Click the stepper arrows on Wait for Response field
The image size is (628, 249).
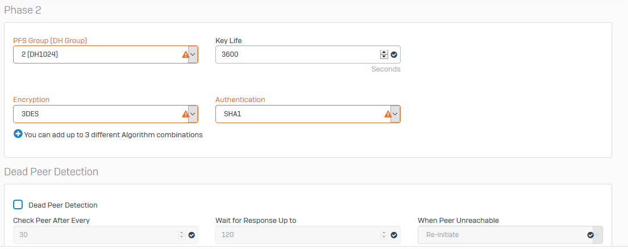384,235
